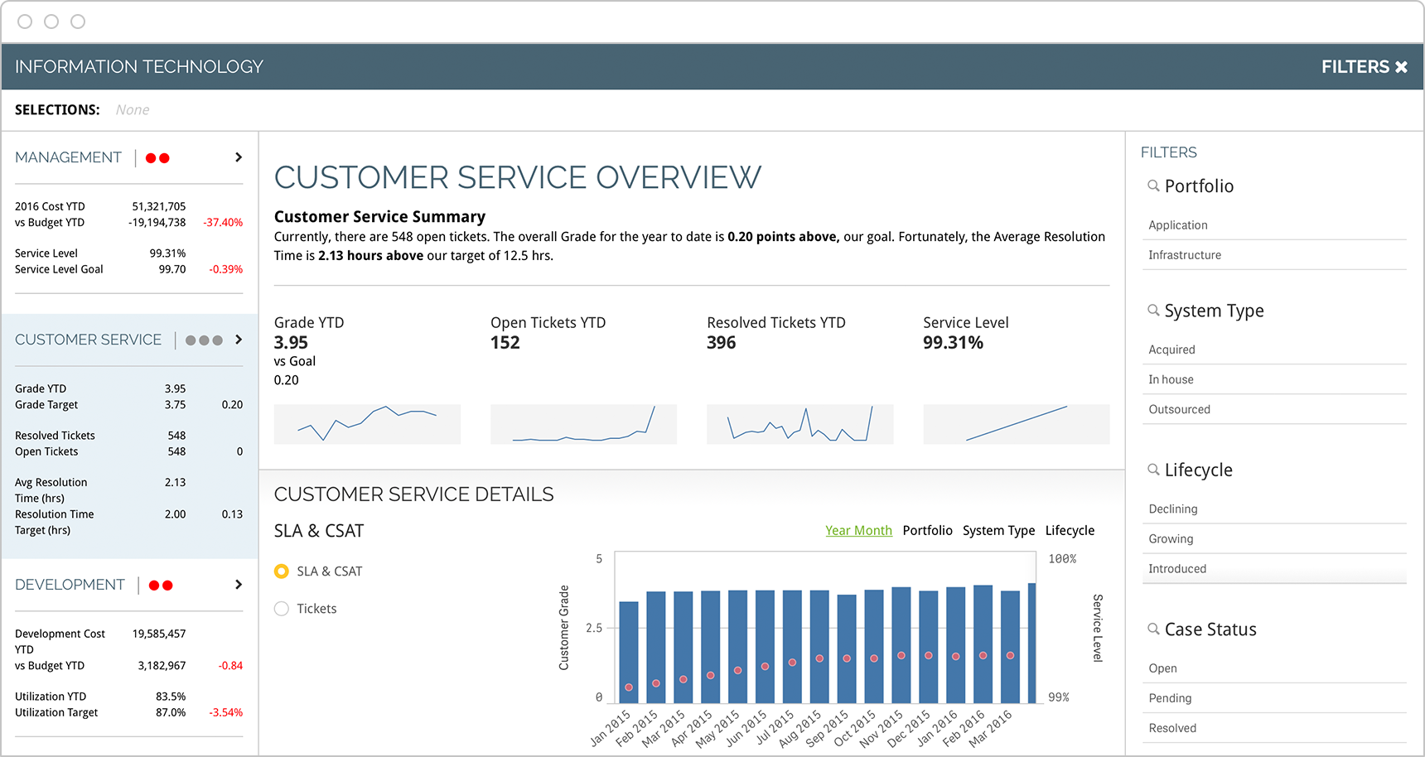Click the Grade YTD sparkline chart
1425x757 pixels.
367,424
